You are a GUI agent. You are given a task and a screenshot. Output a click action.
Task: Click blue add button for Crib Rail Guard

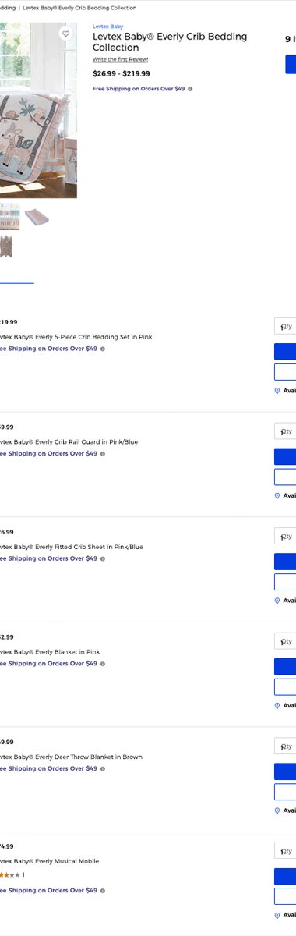point(285,456)
